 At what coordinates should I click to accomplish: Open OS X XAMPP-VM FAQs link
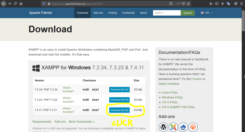point(178,107)
